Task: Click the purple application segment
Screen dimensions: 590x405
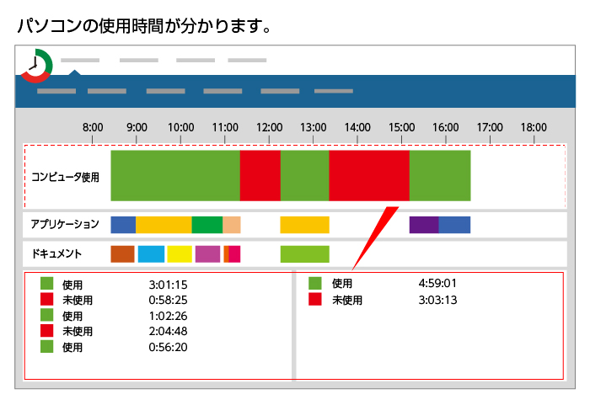Action: (424, 225)
